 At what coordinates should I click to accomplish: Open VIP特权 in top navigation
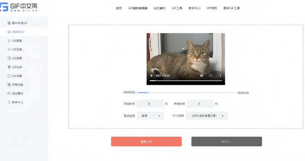pos(212,8)
